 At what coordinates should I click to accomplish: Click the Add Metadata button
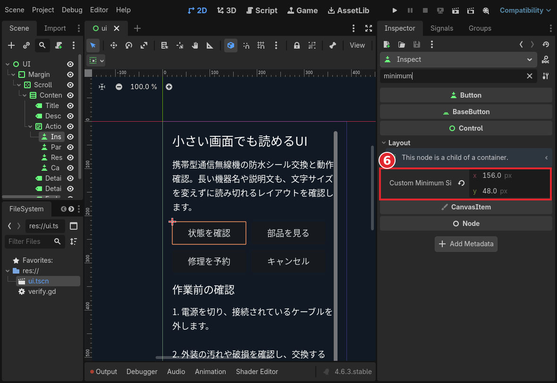click(466, 244)
